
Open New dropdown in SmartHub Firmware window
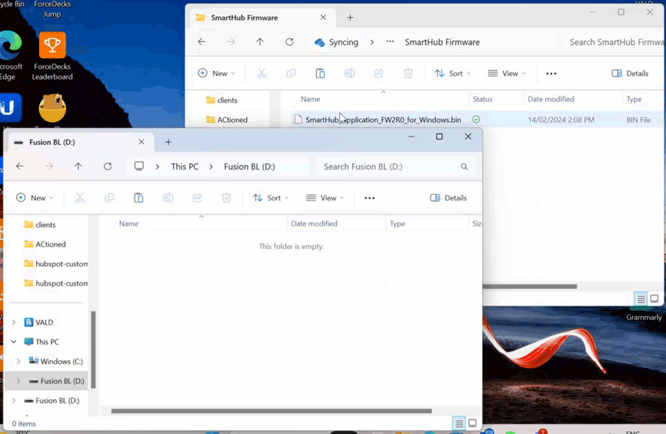point(217,73)
